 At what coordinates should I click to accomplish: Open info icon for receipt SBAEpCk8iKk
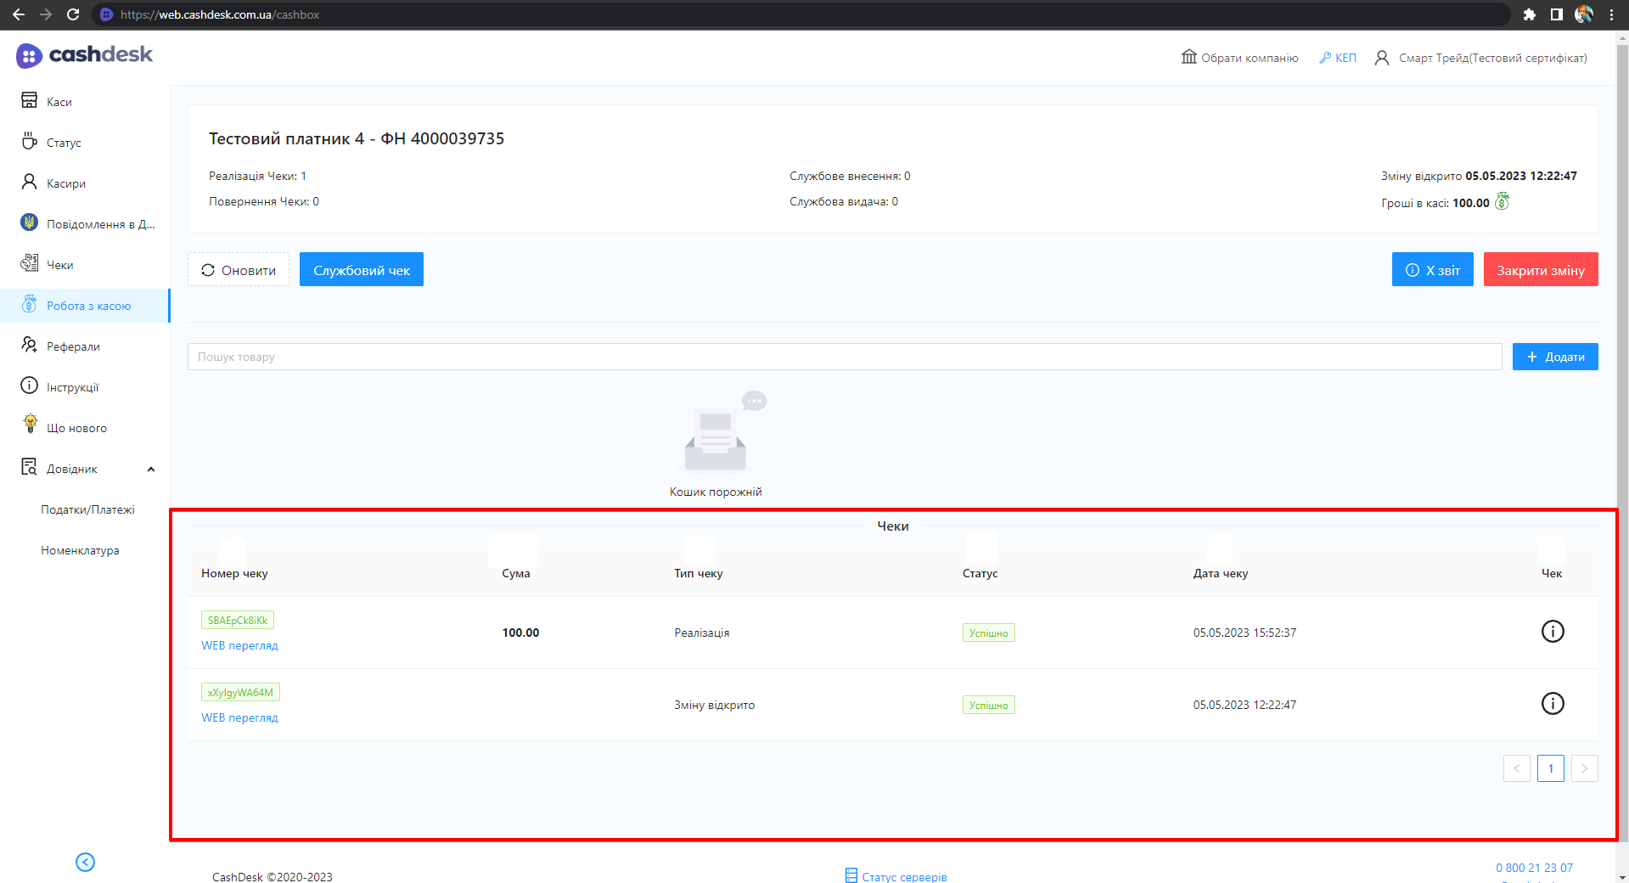point(1552,632)
